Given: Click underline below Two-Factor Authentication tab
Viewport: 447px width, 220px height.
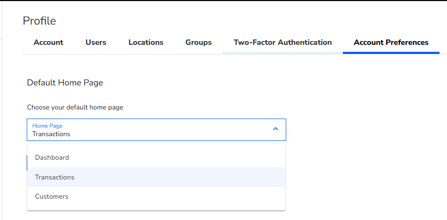Looking at the screenshot, I should (283, 53).
